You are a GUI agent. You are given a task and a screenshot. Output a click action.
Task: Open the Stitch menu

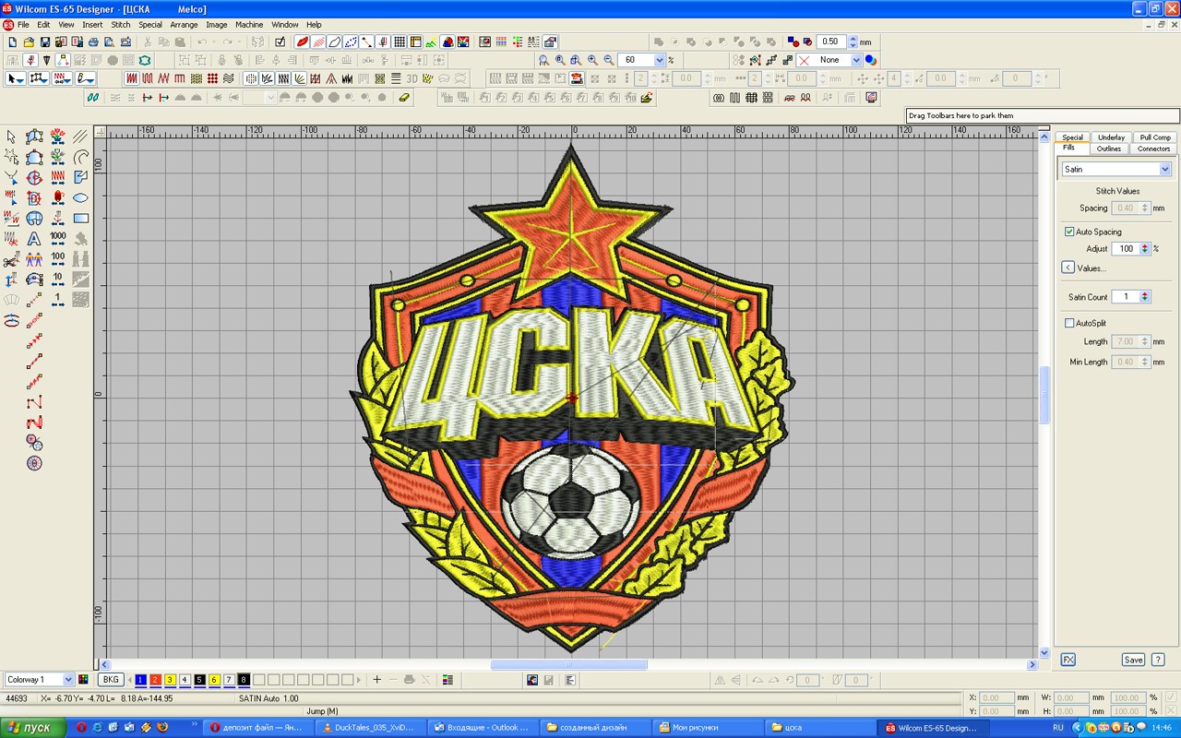coord(121,25)
